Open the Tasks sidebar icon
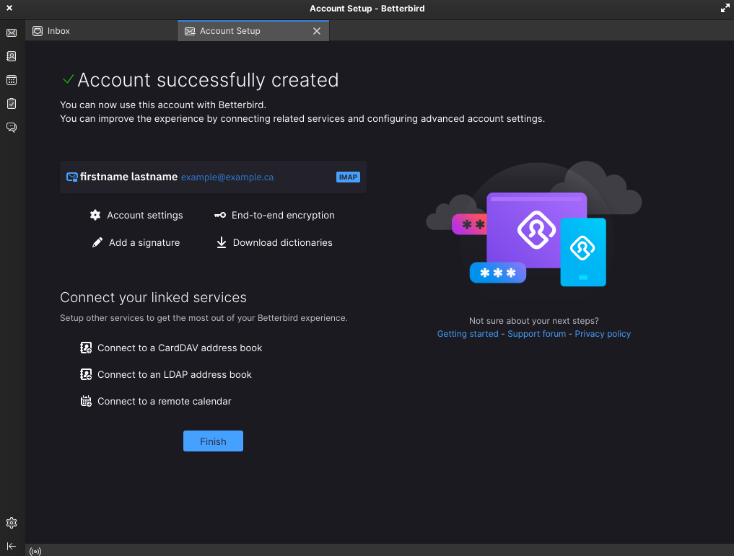This screenshot has height=556, width=734. click(12, 103)
